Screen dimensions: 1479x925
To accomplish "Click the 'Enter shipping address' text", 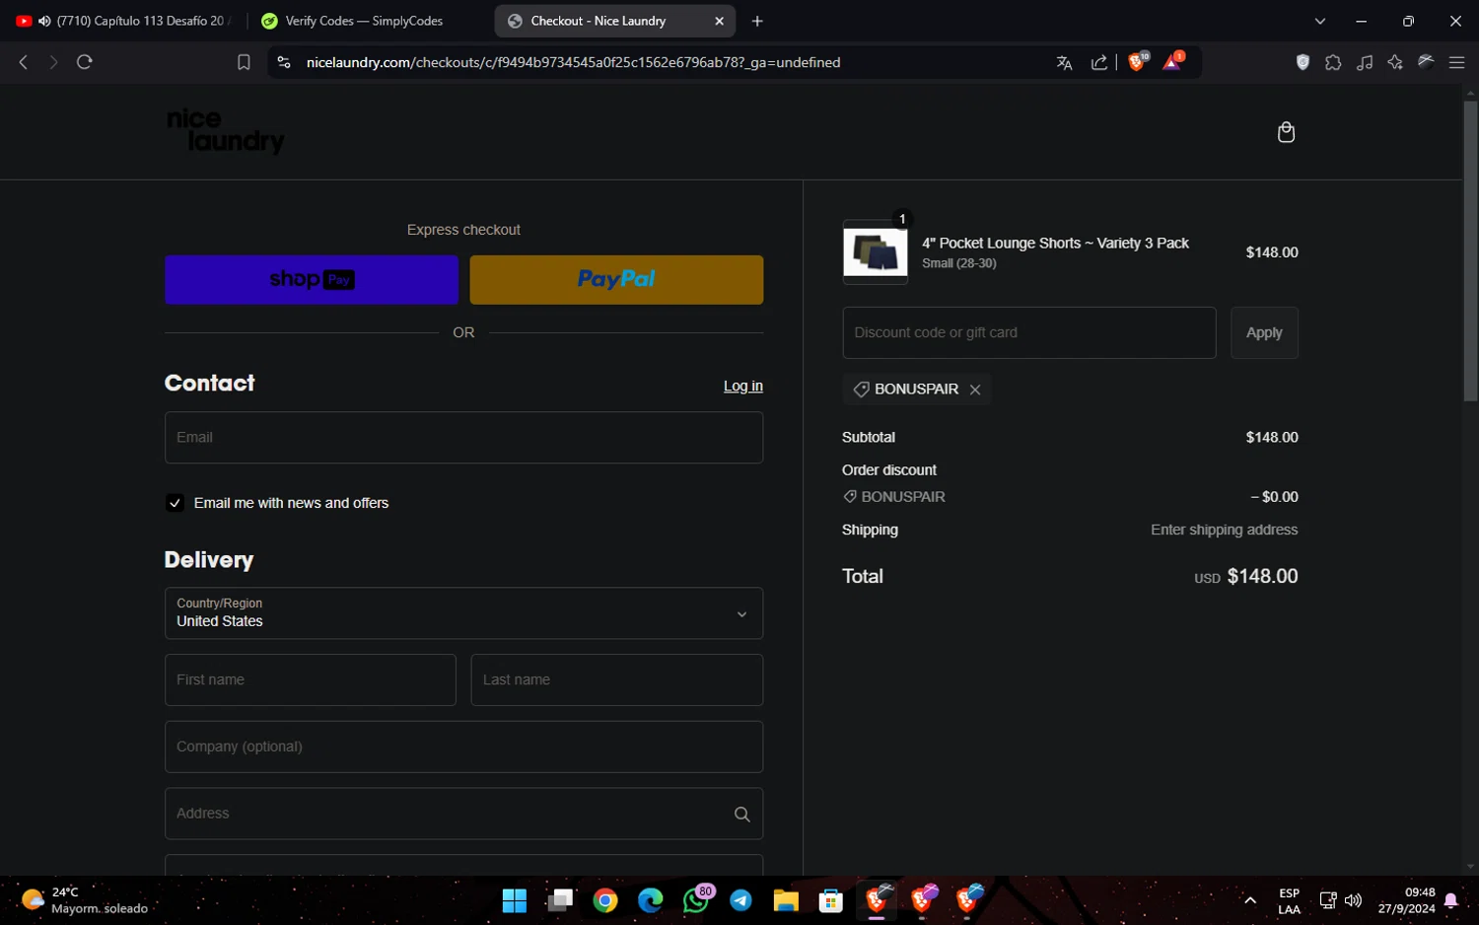I will pos(1225,531).
